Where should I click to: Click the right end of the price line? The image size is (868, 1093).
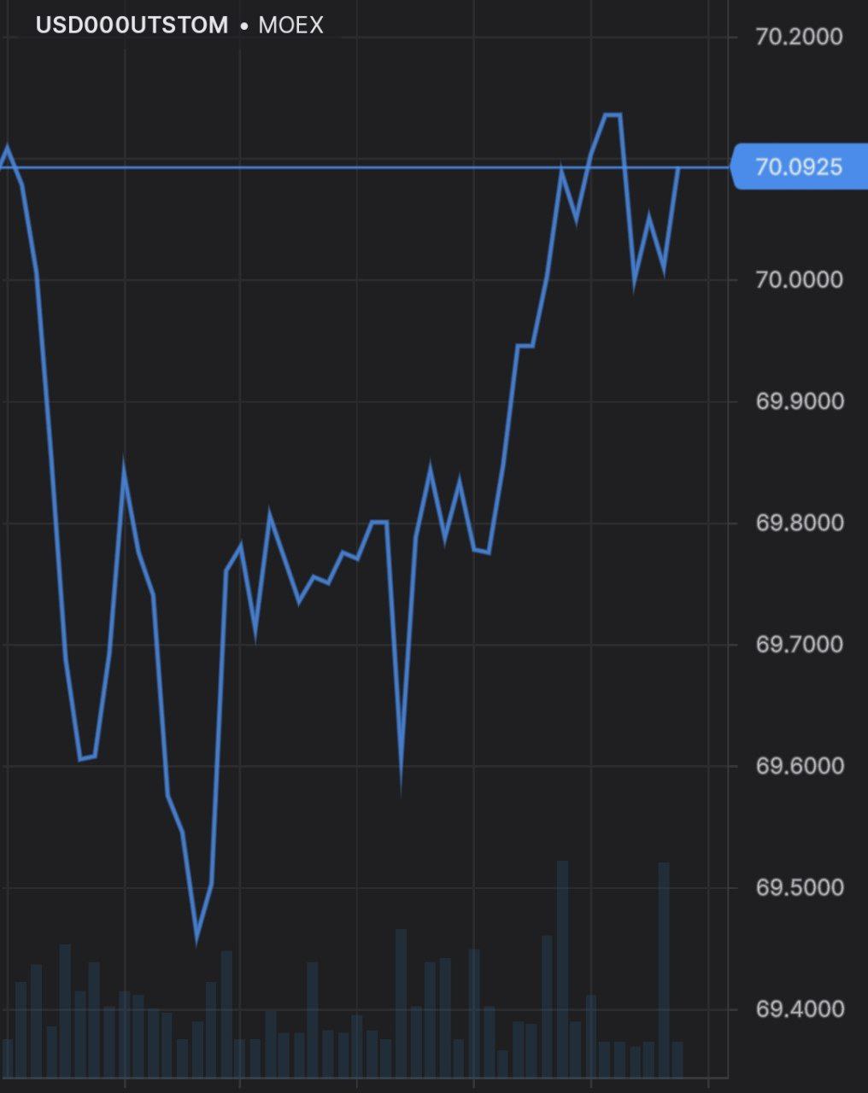point(678,168)
